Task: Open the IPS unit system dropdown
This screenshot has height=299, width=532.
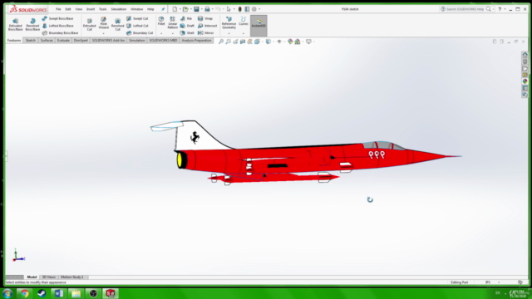Action: [499, 282]
